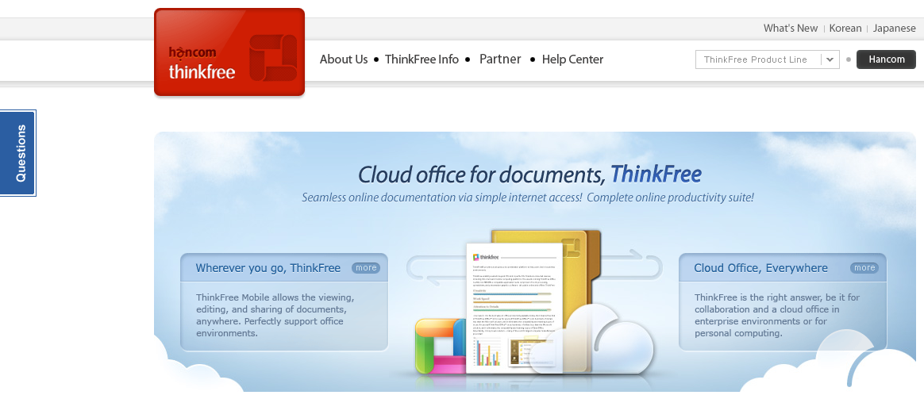Click more beside Wherever you go, ThinkFree
Screen dimensions: 924x395
366,268
